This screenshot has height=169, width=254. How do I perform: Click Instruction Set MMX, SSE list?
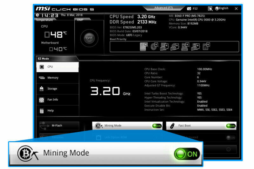215,110
